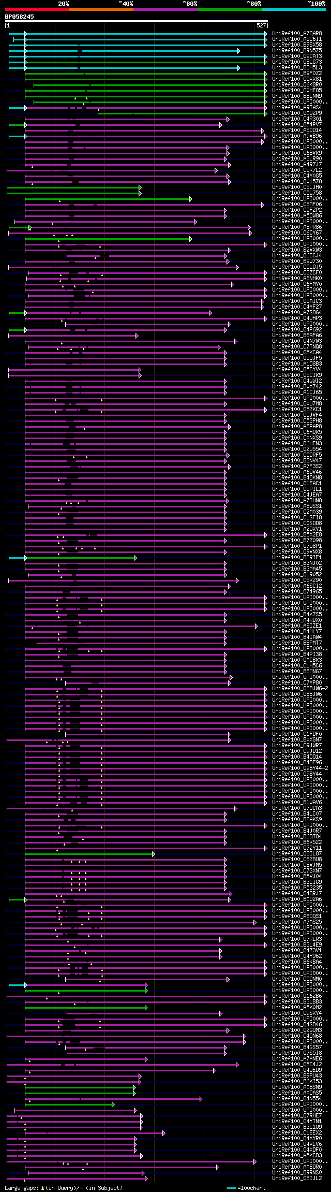331x1192 pixels.
Task: Open hit UniRef100_Q8LG73
Action: pyautogui.click(x=297, y=62)
